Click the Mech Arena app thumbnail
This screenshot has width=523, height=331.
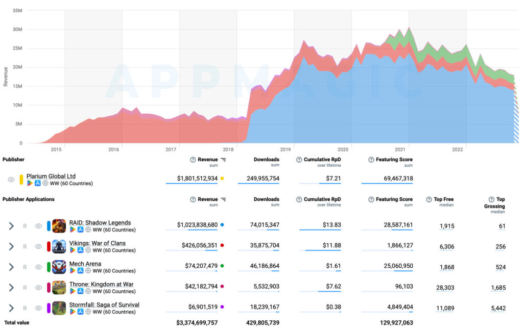point(59,267)
